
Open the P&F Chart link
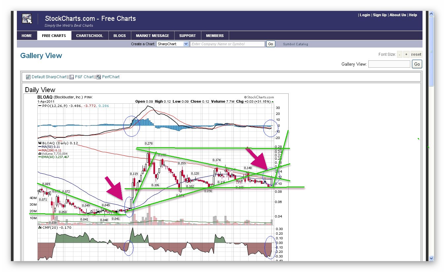click(x=84, y=77)
